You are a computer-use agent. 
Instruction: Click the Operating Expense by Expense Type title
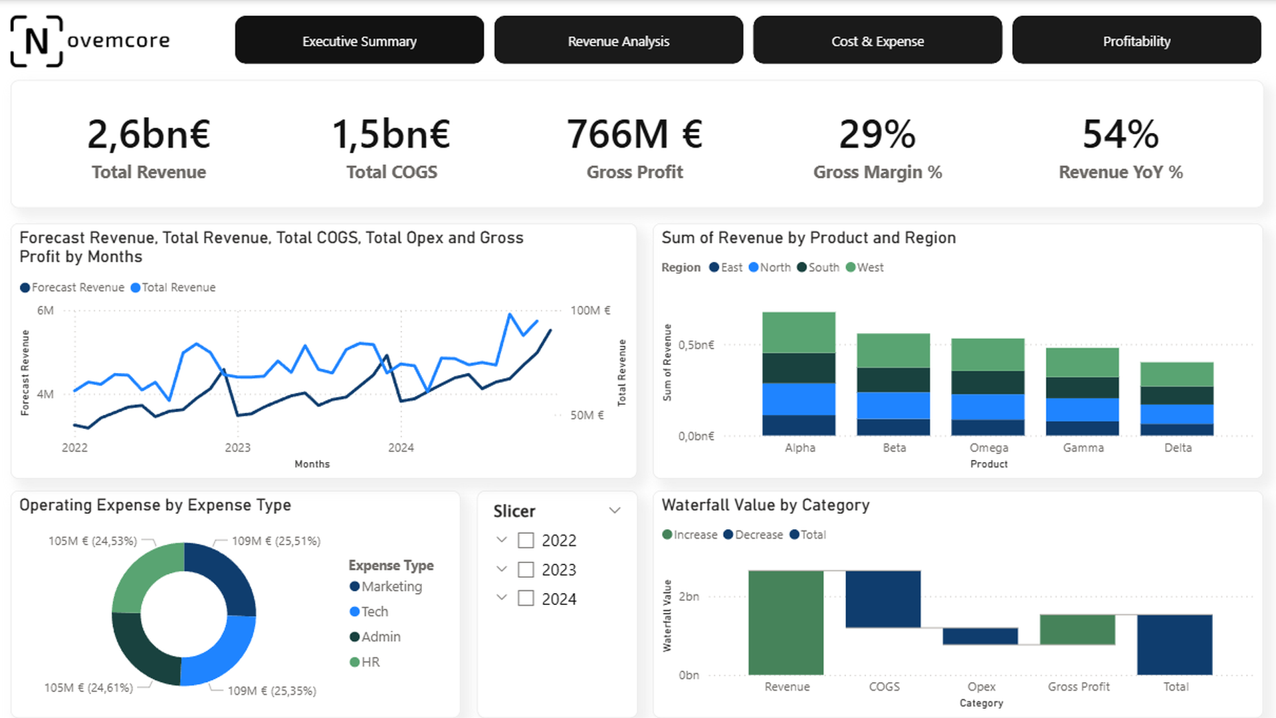[155, 505]
